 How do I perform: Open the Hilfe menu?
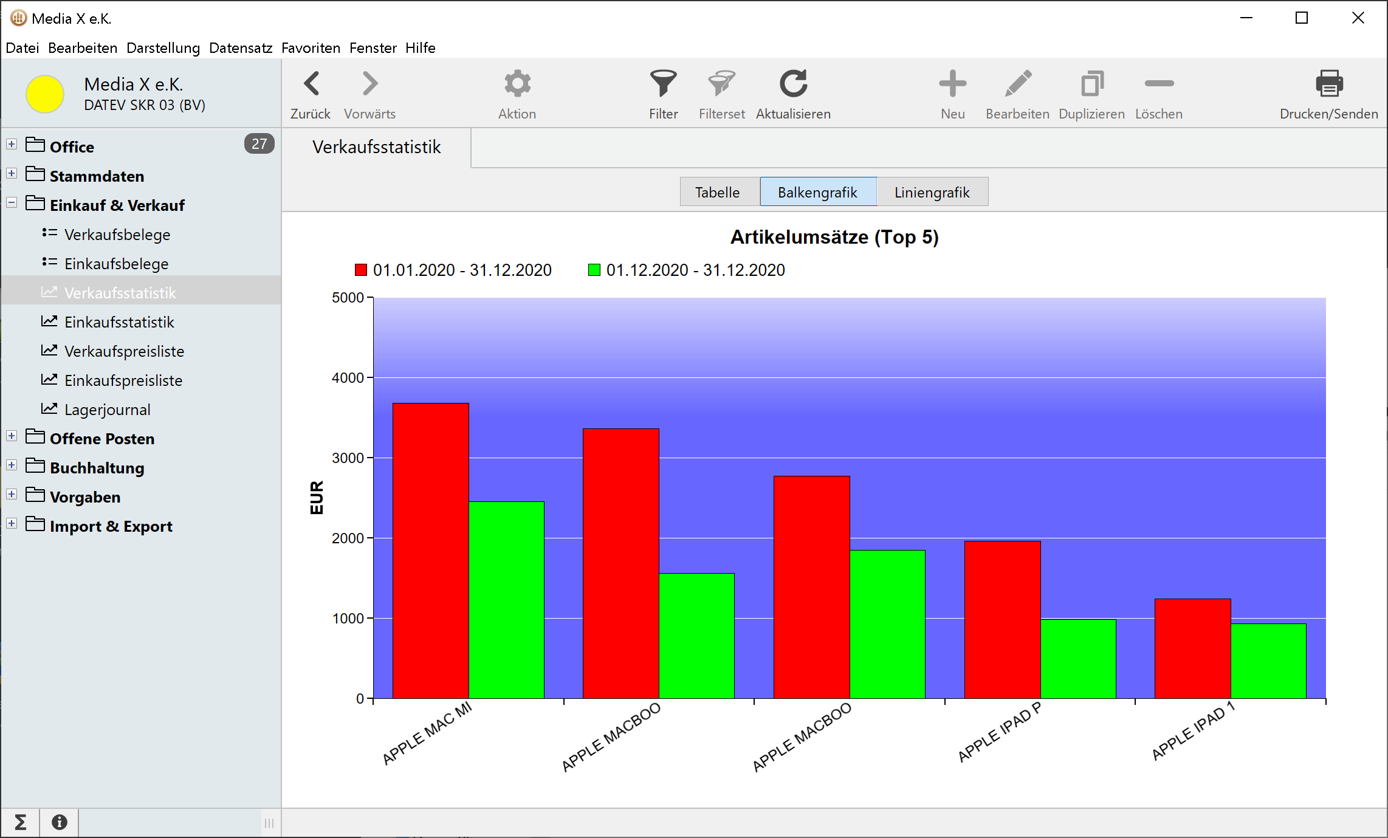click(x=421, y=48)
